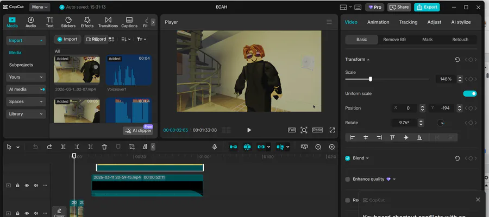Screen dimensions: 489x217
Task: Open the Text tool panel
Action: click(49, 22)
